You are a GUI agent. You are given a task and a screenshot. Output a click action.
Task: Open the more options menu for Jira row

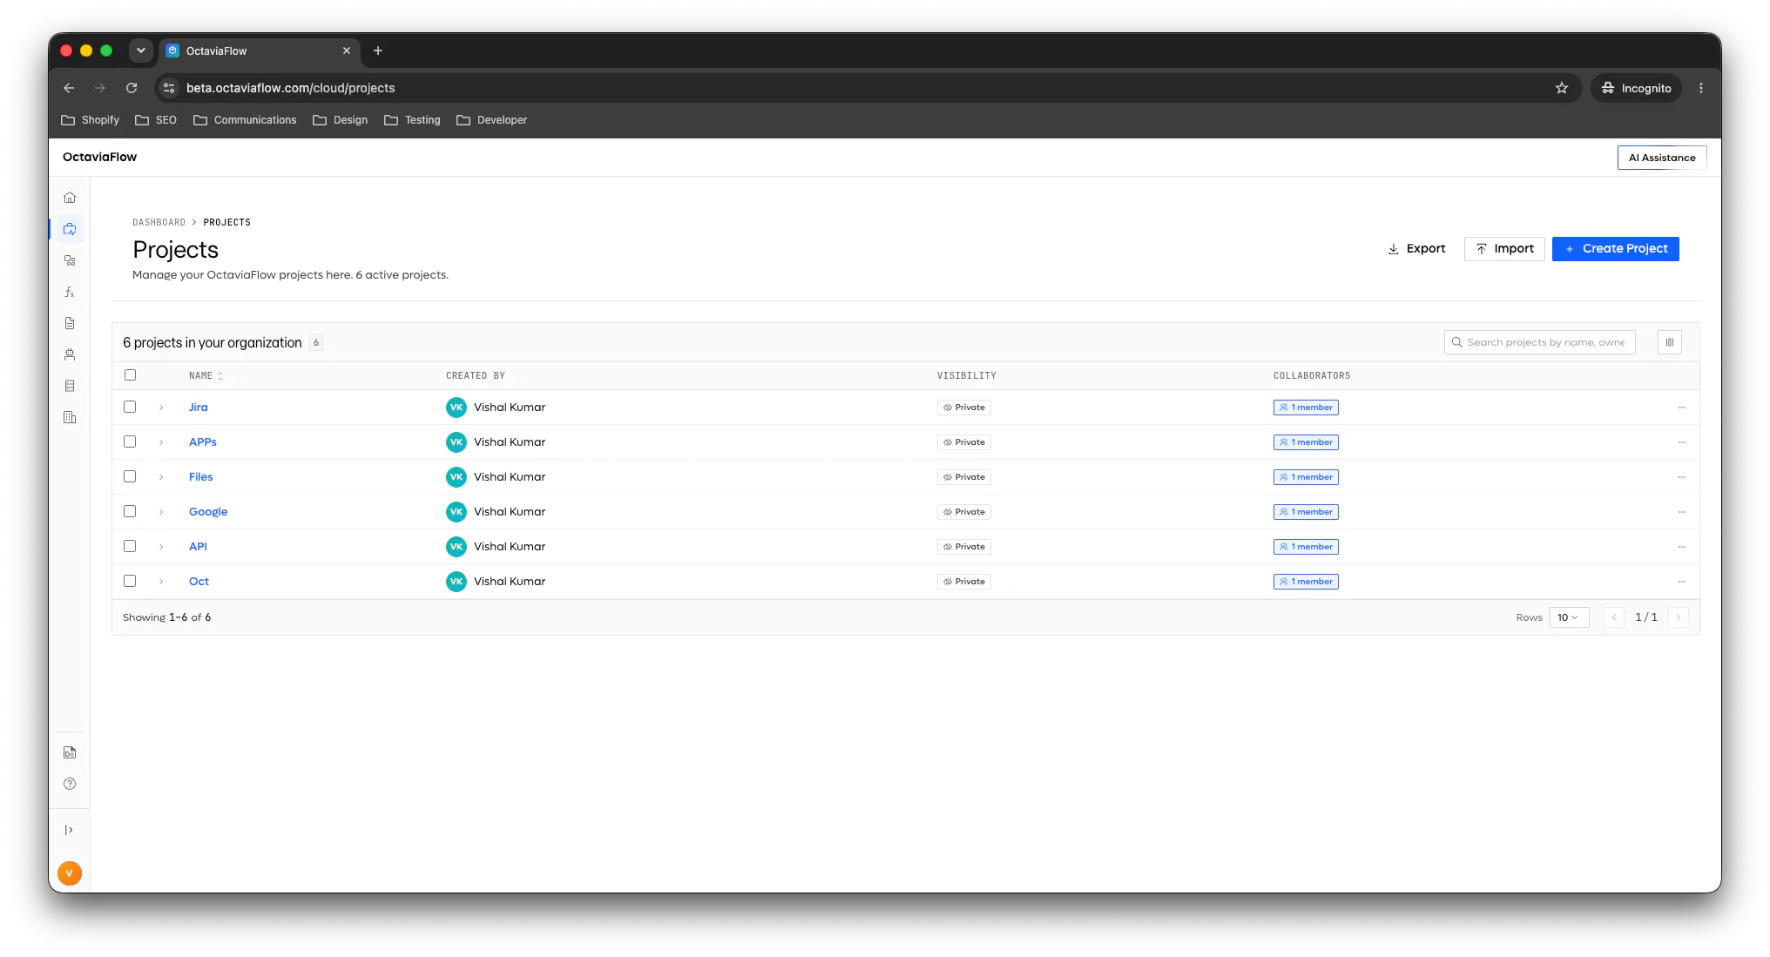click(x=1682, y=408)
